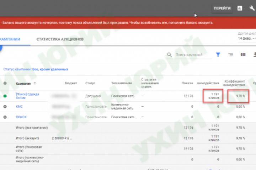Toggle paused status icon of КМС campaign

point(5,107)
